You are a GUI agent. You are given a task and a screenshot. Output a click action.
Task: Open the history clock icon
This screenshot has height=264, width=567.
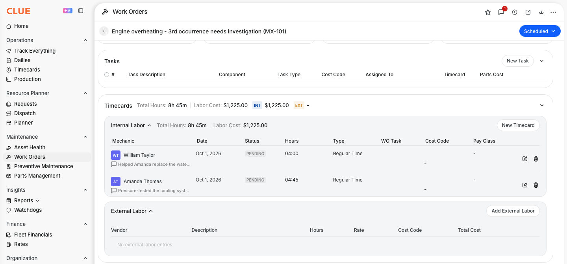(515, 12)
